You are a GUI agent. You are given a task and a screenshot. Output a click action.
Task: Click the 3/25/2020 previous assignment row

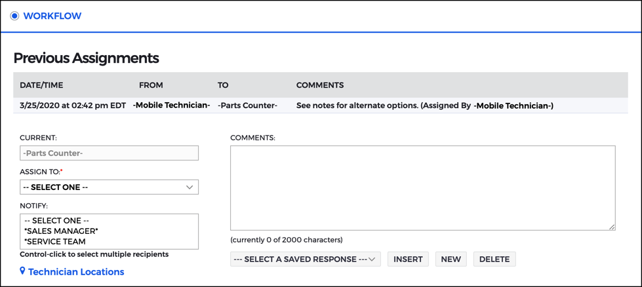320,105
